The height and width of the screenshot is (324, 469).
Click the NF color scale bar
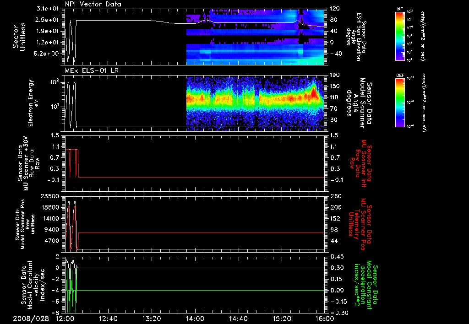[x=400, y=36]
